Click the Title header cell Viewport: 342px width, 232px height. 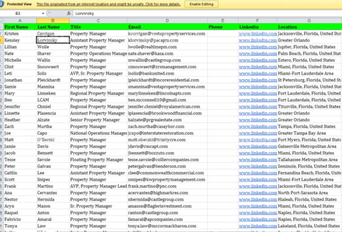[98, 27]
